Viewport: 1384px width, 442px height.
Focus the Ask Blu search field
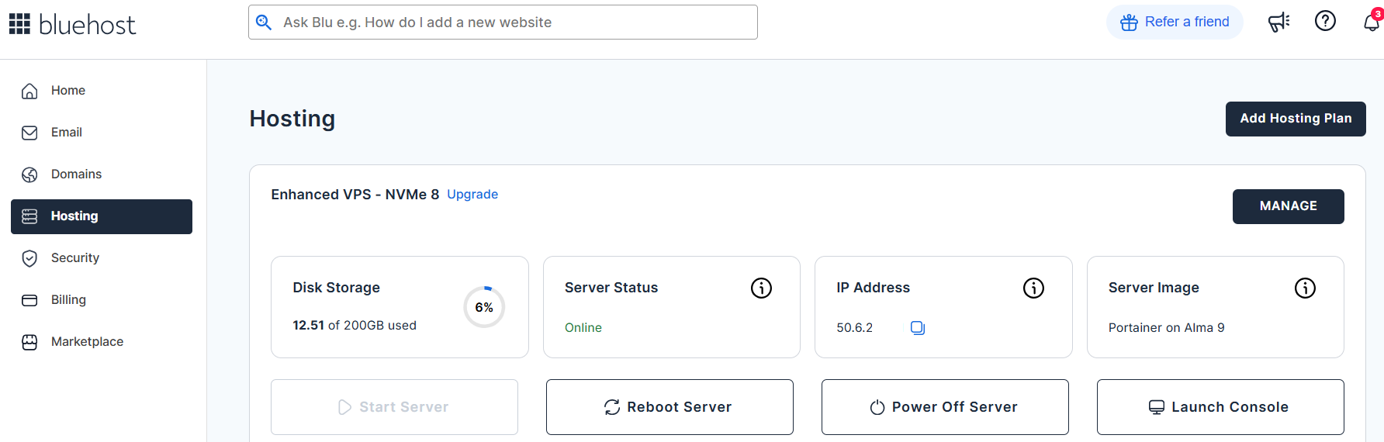pyautogui.click(x=503, y=22)
